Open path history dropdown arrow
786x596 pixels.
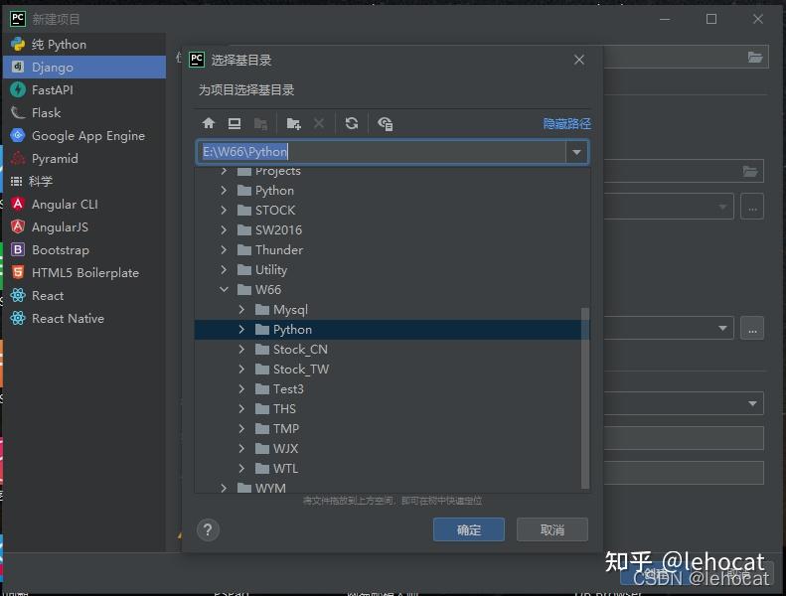[576, 152]
